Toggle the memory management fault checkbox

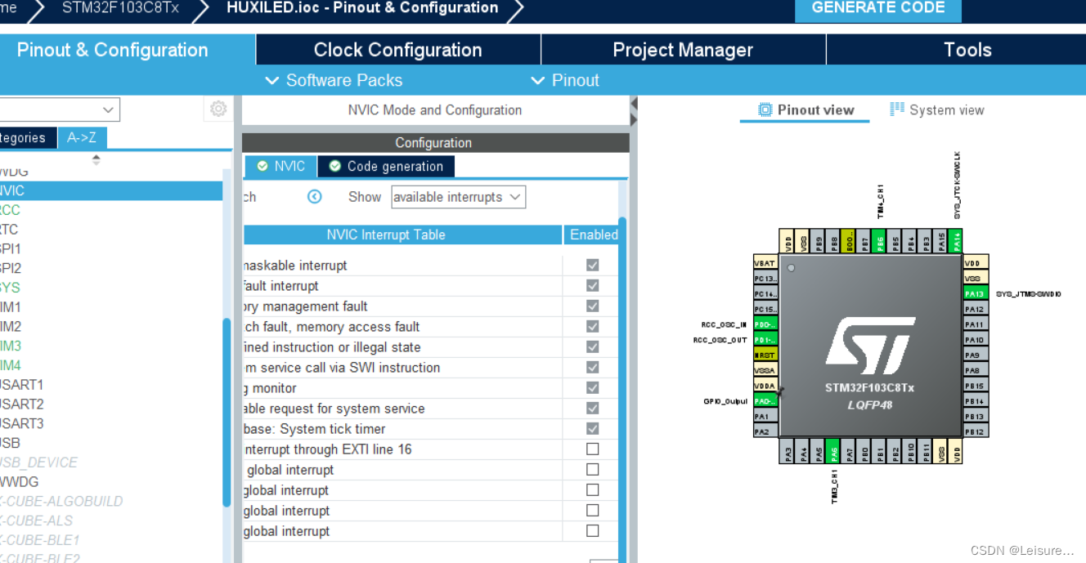[592, 306]
